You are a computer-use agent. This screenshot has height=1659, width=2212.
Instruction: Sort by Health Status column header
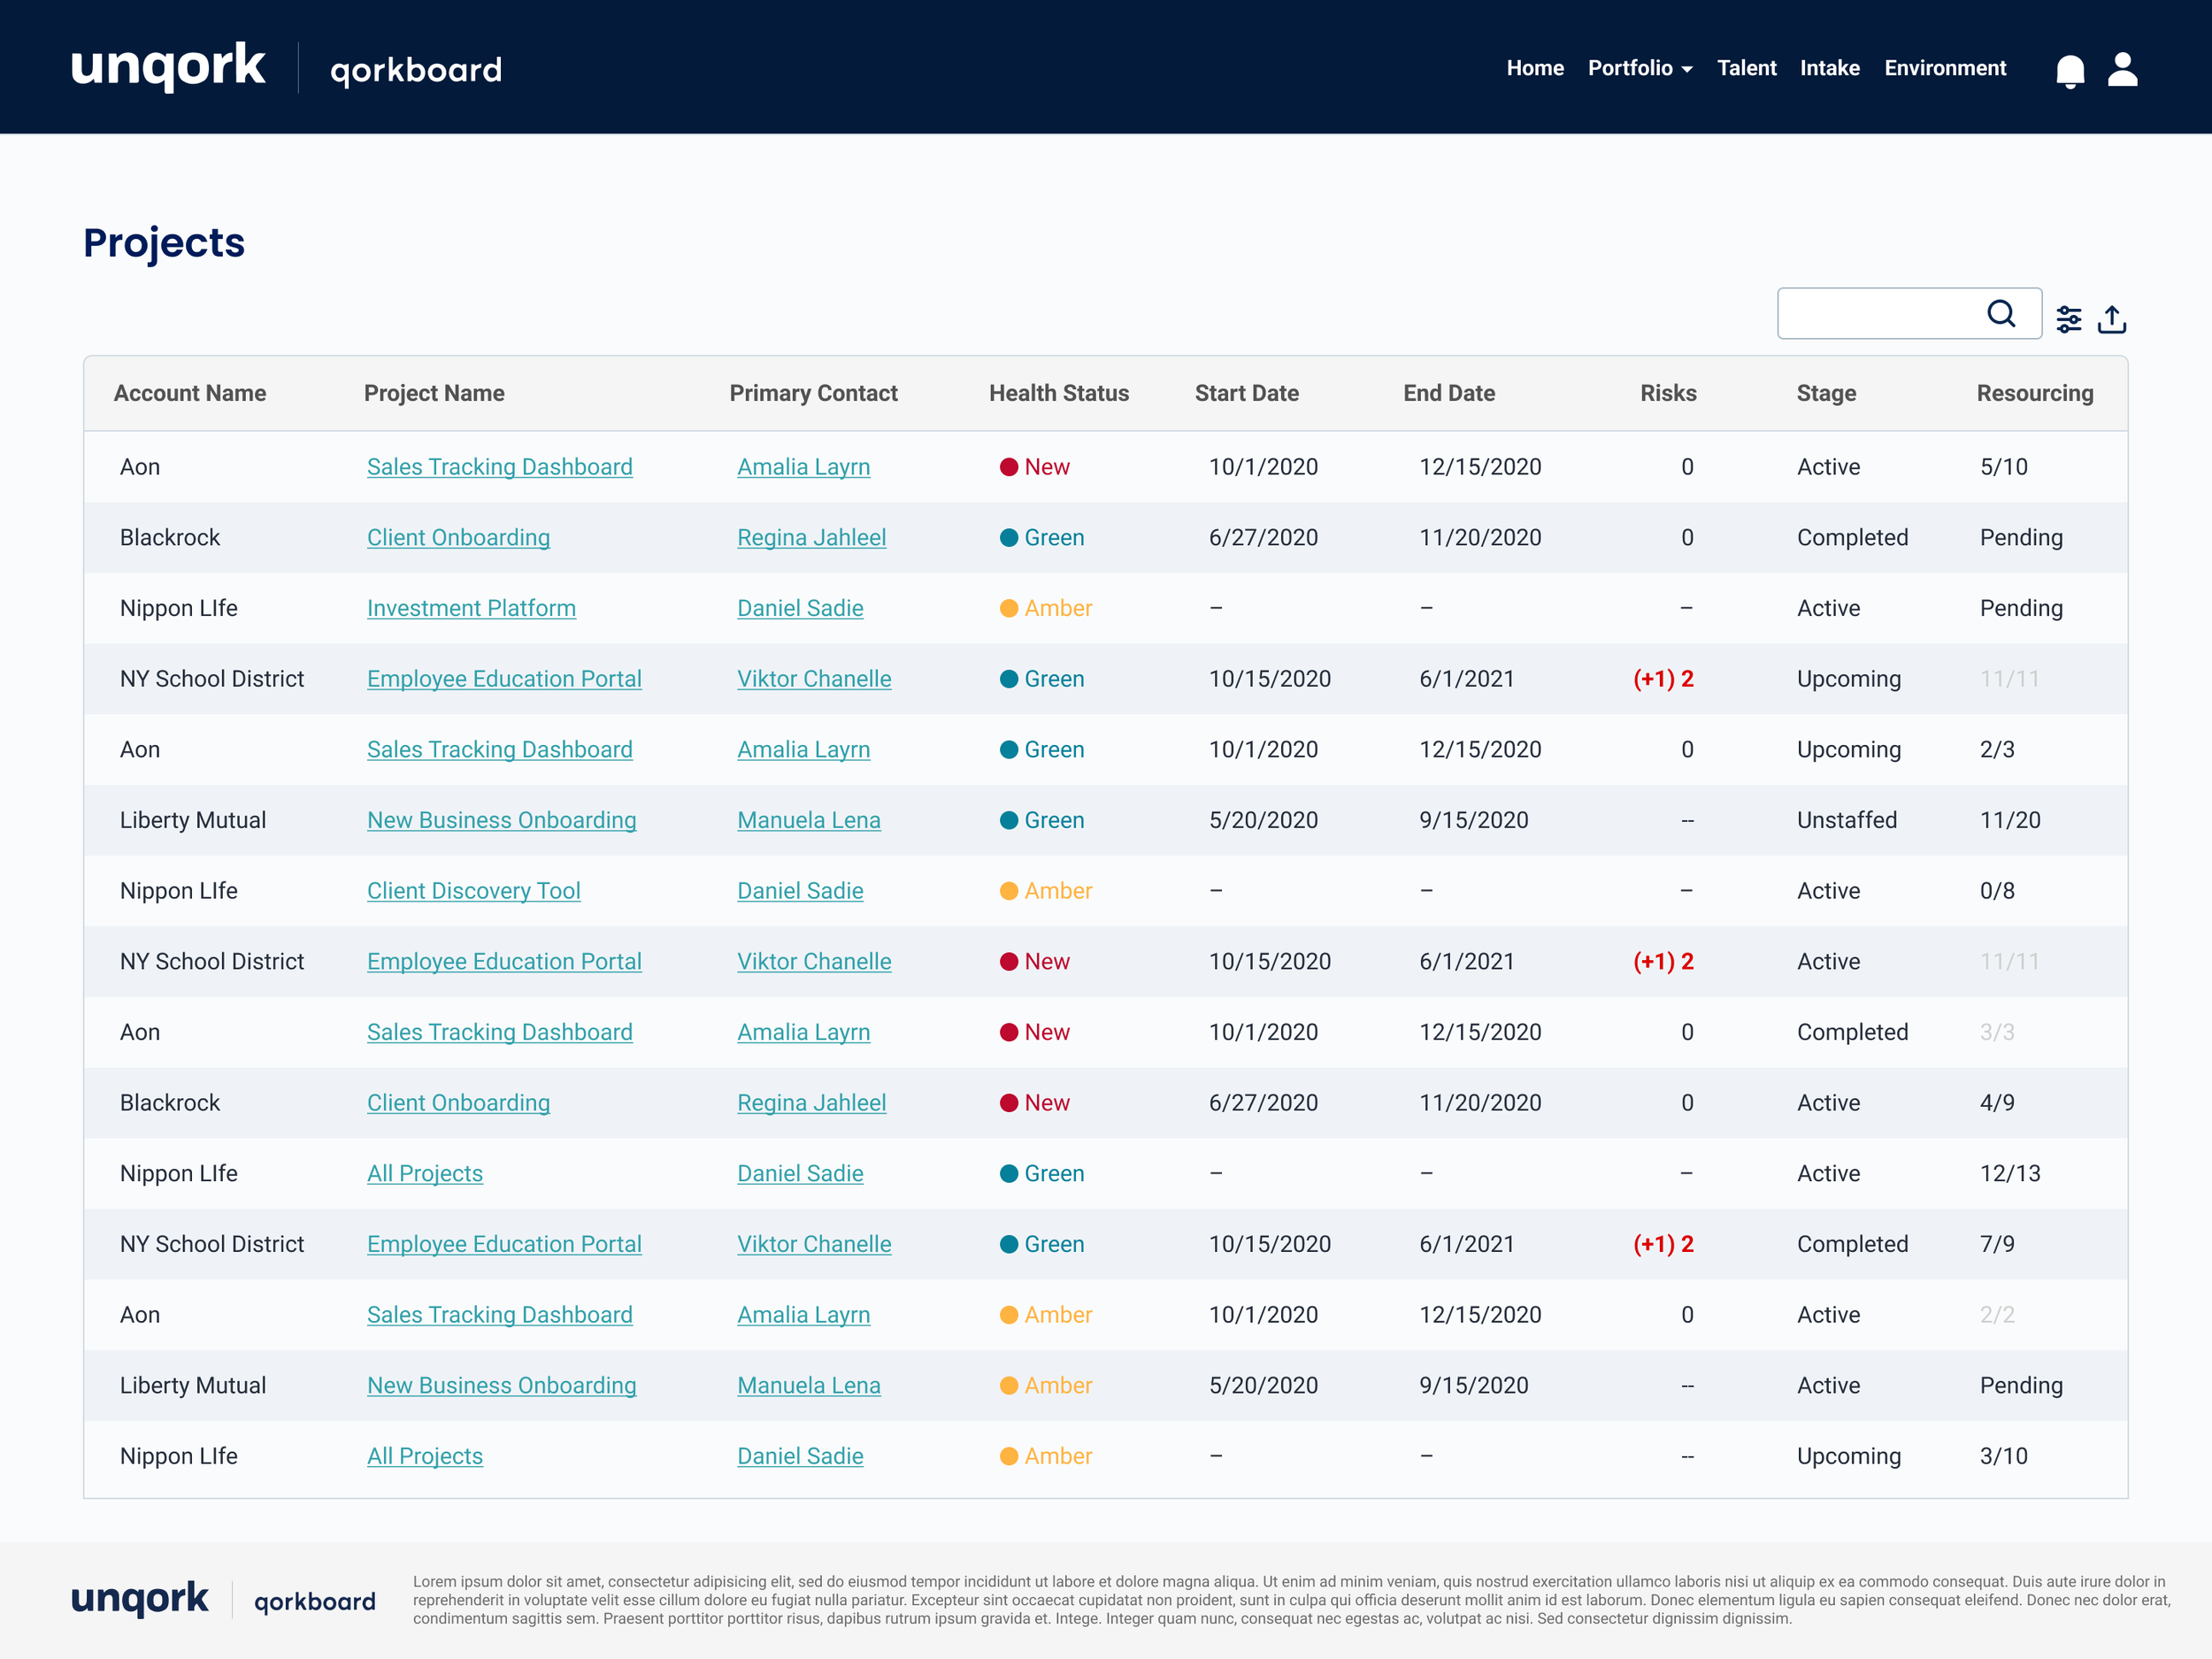(1058, 393)
